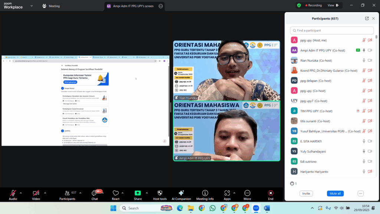Launch the AI Companion icon
This screenshot has width=380, height=214.
181,193
